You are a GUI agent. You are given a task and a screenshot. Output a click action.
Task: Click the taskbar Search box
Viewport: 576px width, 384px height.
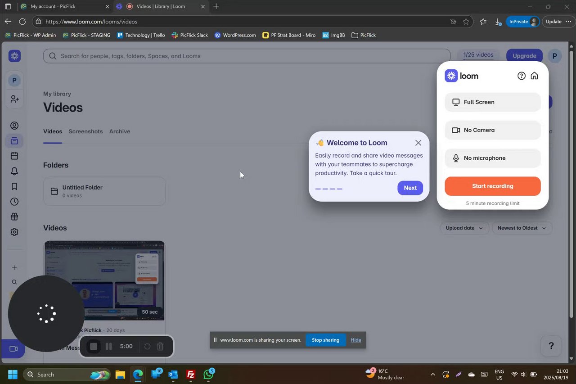(x=67, y=375)
